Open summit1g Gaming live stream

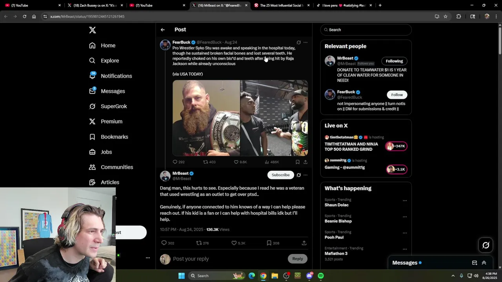(x=366, y=166)
